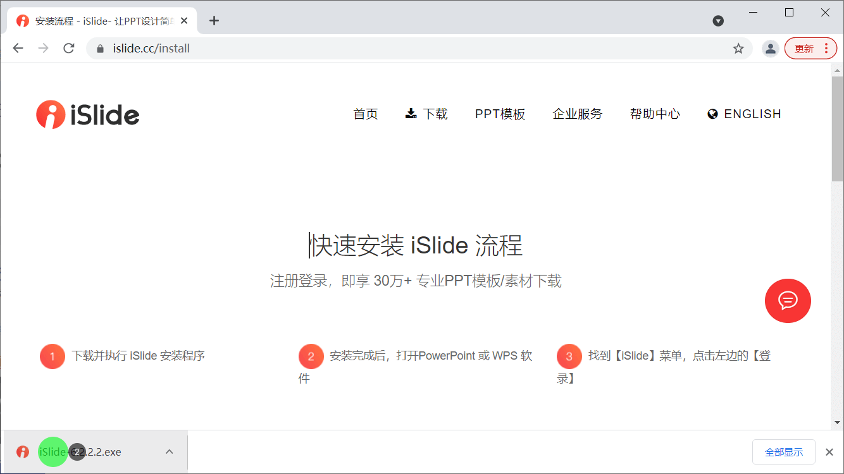This screenshot has height=474, width=844.
Task: Click the download icon beside 下载
Action: (x=411, y=114)
